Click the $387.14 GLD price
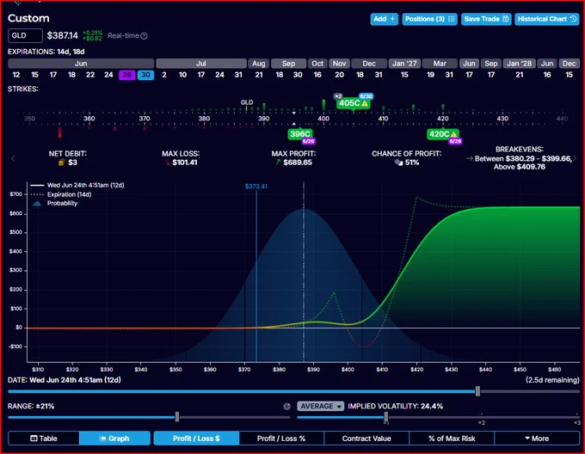585x454 pixels. (x=62, y=36)
